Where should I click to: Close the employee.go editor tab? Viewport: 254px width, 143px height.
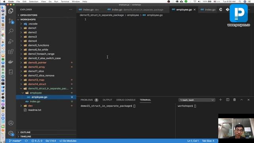pyautogui.click(x=194, y=10)
